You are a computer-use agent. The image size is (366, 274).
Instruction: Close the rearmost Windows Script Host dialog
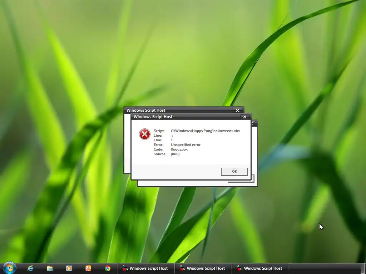pyautogui.click(x=237, y=110)
